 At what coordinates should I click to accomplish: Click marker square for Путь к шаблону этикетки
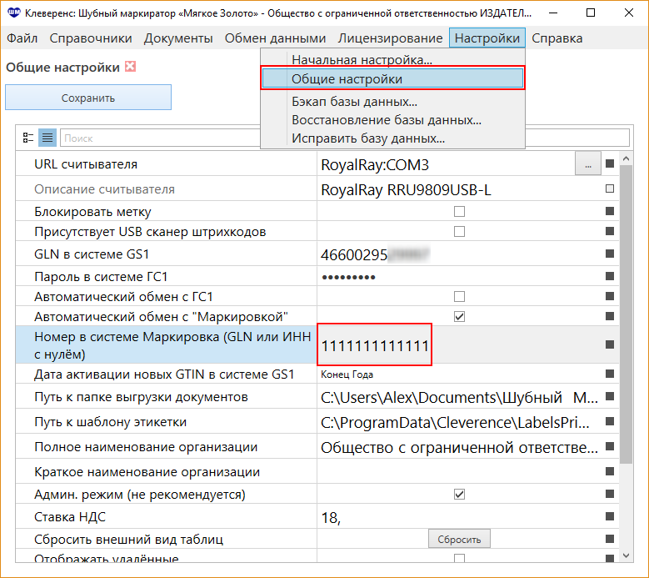pos(610,421)
